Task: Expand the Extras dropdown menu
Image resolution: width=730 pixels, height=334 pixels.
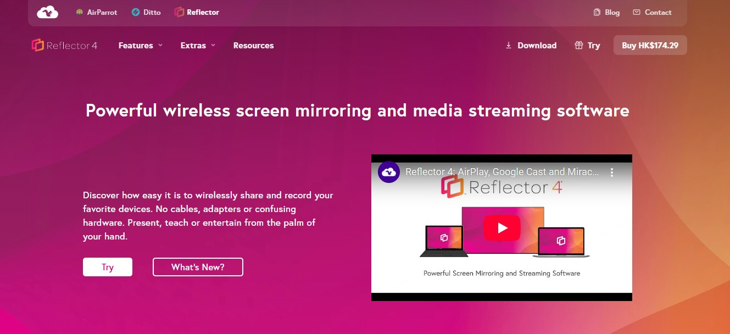Action: (x=198, y=46)
